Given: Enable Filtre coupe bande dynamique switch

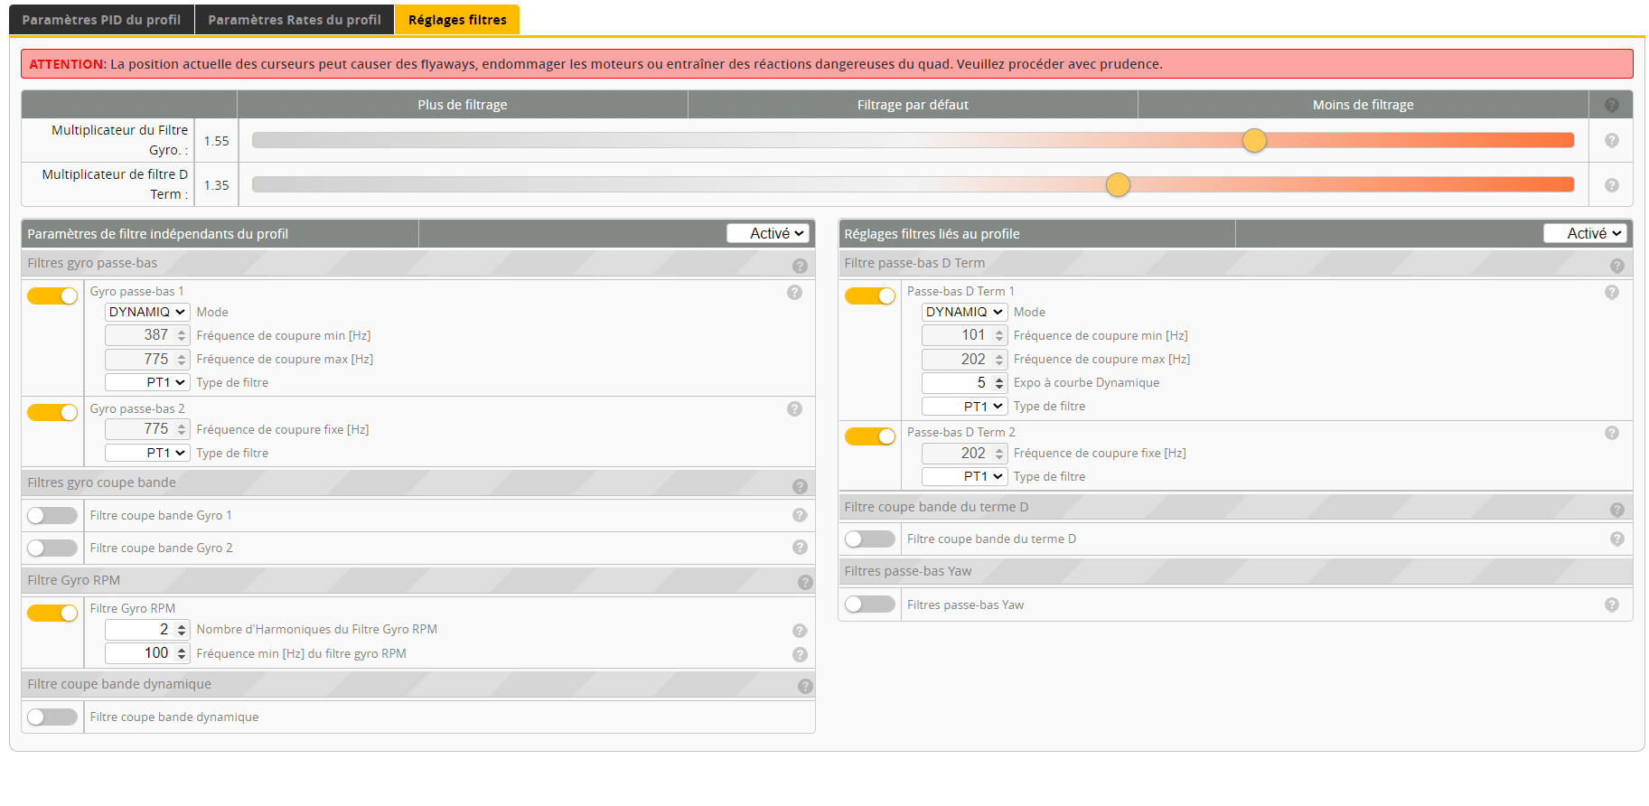Looking at the screenshot, I should click(52, 717).
